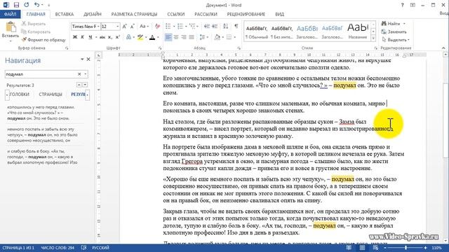This screenshot has height=252, width=449.
Task: Center align the text
Action: [x=176, y=37]
